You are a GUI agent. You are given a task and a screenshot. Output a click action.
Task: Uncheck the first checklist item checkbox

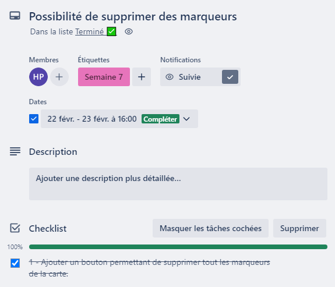pyautogui.click(x=15, y=263)
